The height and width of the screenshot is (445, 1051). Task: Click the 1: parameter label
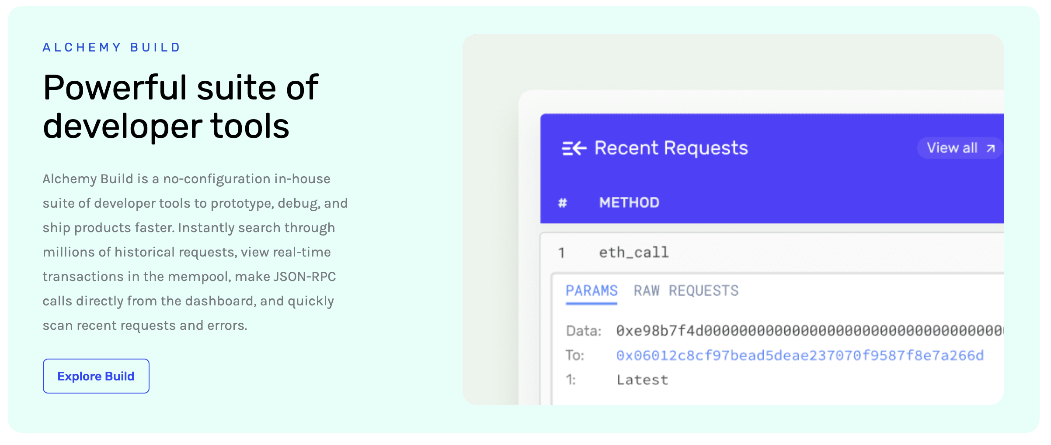pos(571,380)
